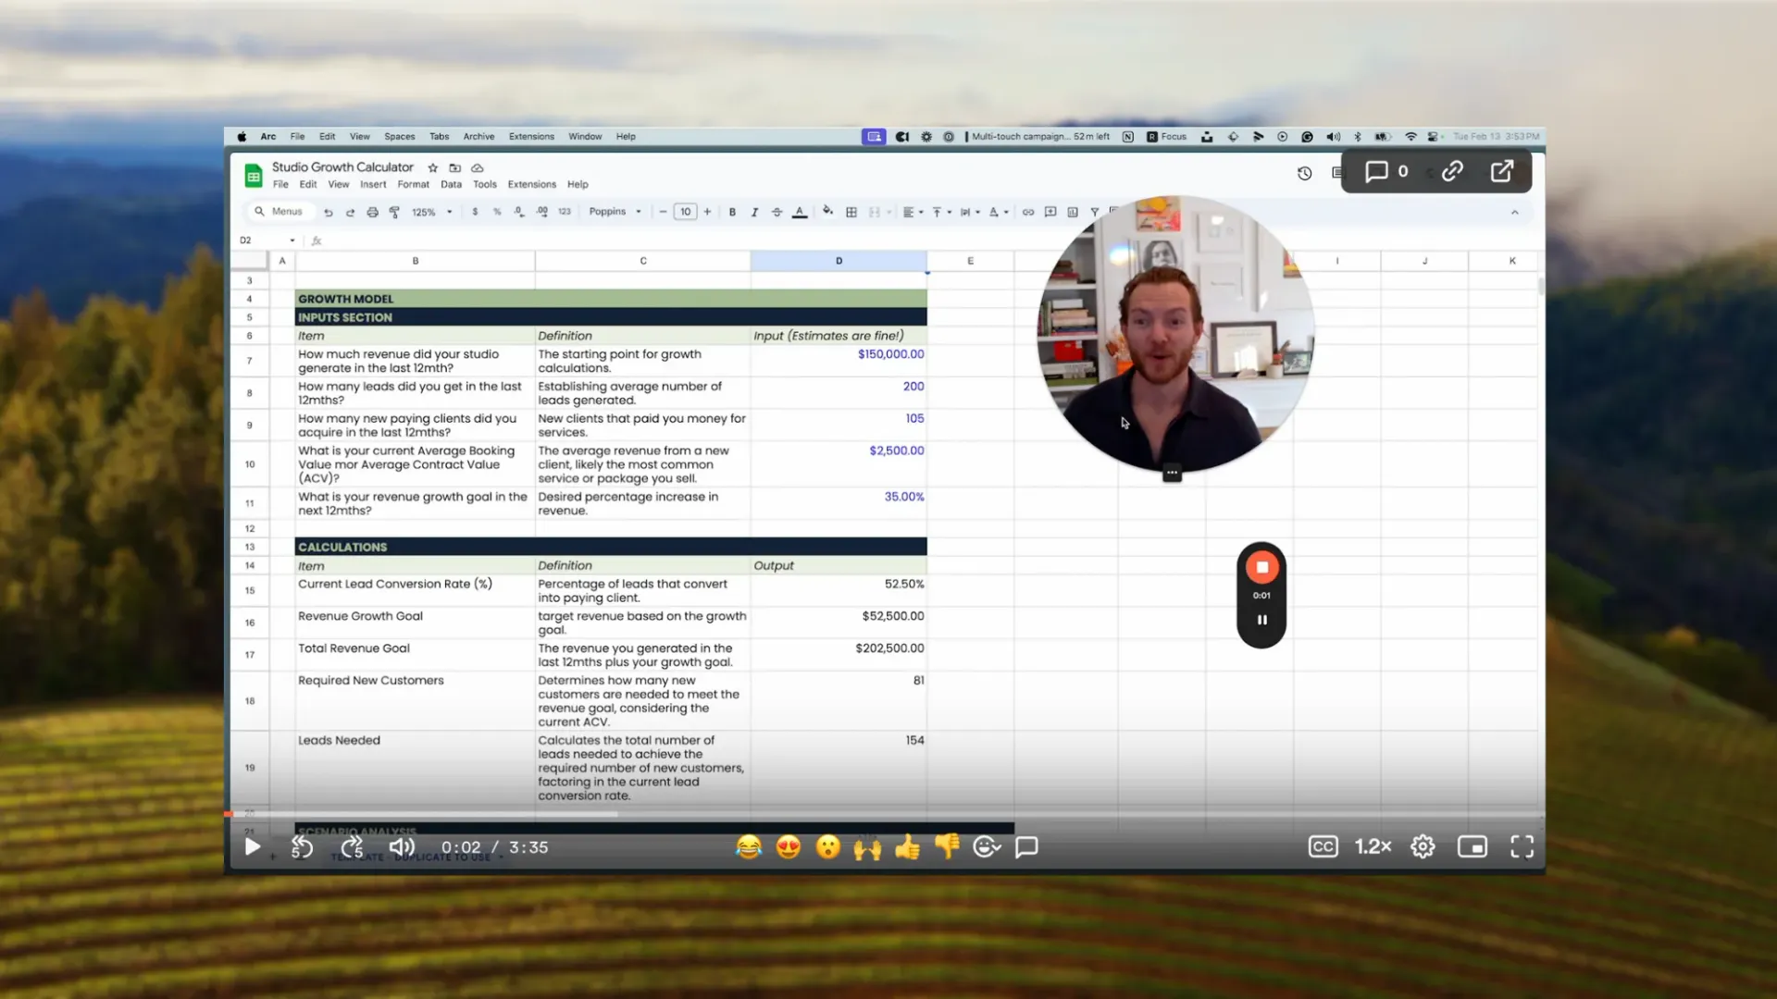React with the heart-eyes emoji
The width and height of the screenshot is (1777, 999).
(789, 846)
